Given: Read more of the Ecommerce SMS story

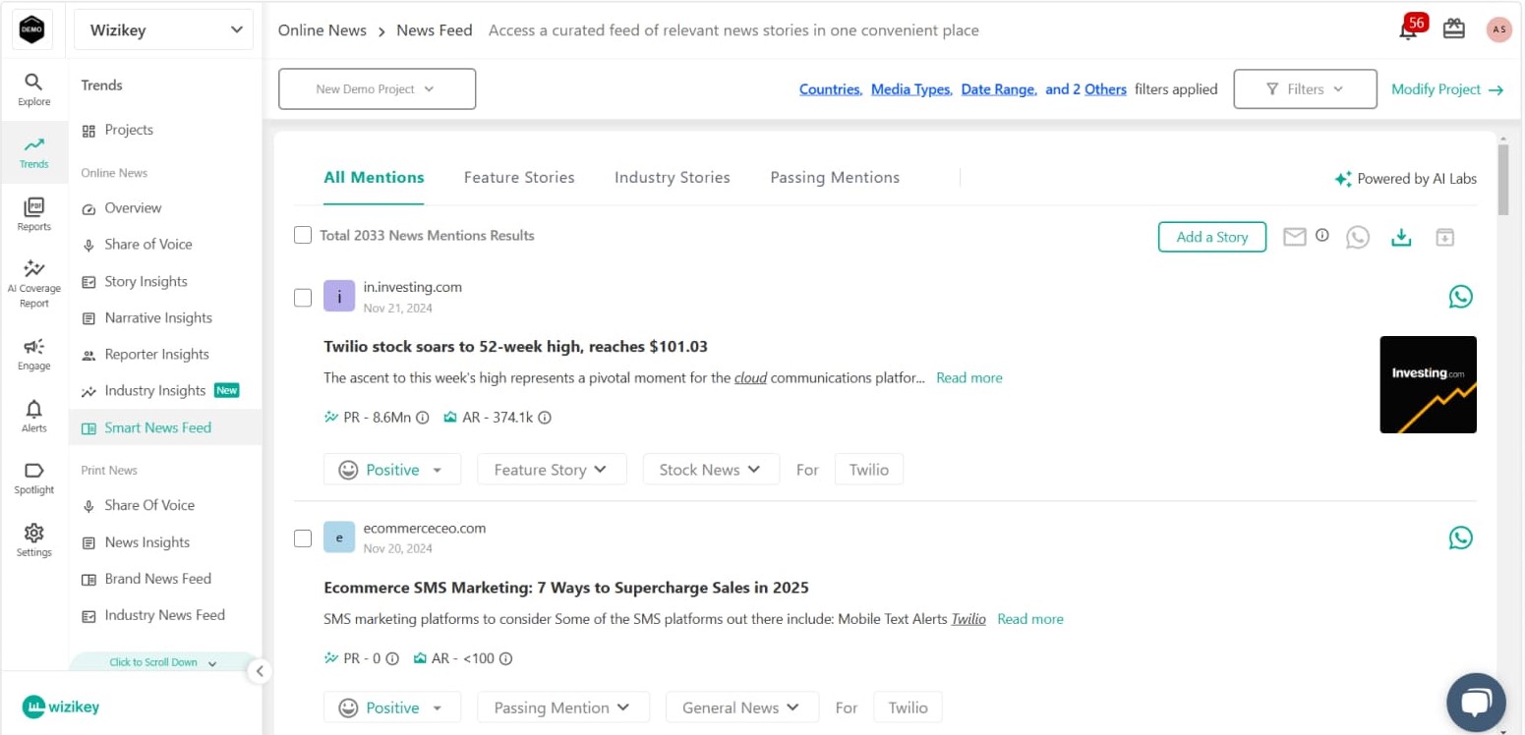Looking at the screenshot, I should click(x=1030, y=620).
